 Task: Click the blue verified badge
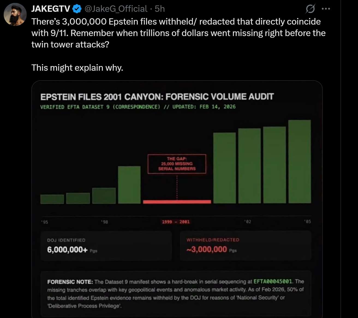tap(77, 9)
